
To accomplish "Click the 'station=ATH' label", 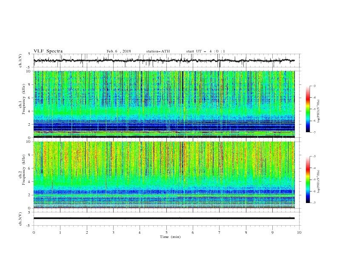I will (158, 51).
